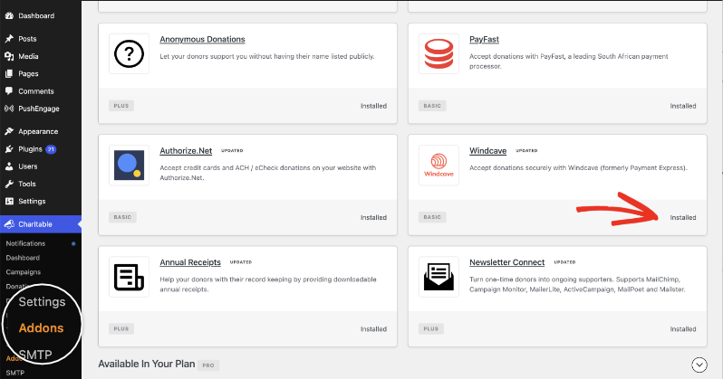Open the SMTP submenu item at bottom
This screenshot has width=723, height=379.
pyautogui.click(x=14, y=373)
